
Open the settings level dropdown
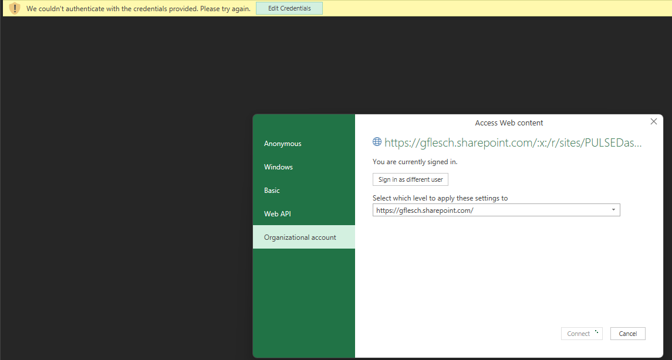point(497,210)
